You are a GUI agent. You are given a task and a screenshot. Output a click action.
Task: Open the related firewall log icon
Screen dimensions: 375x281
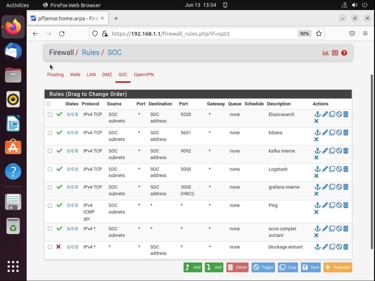pyautogui.click(x=335, y=53)
